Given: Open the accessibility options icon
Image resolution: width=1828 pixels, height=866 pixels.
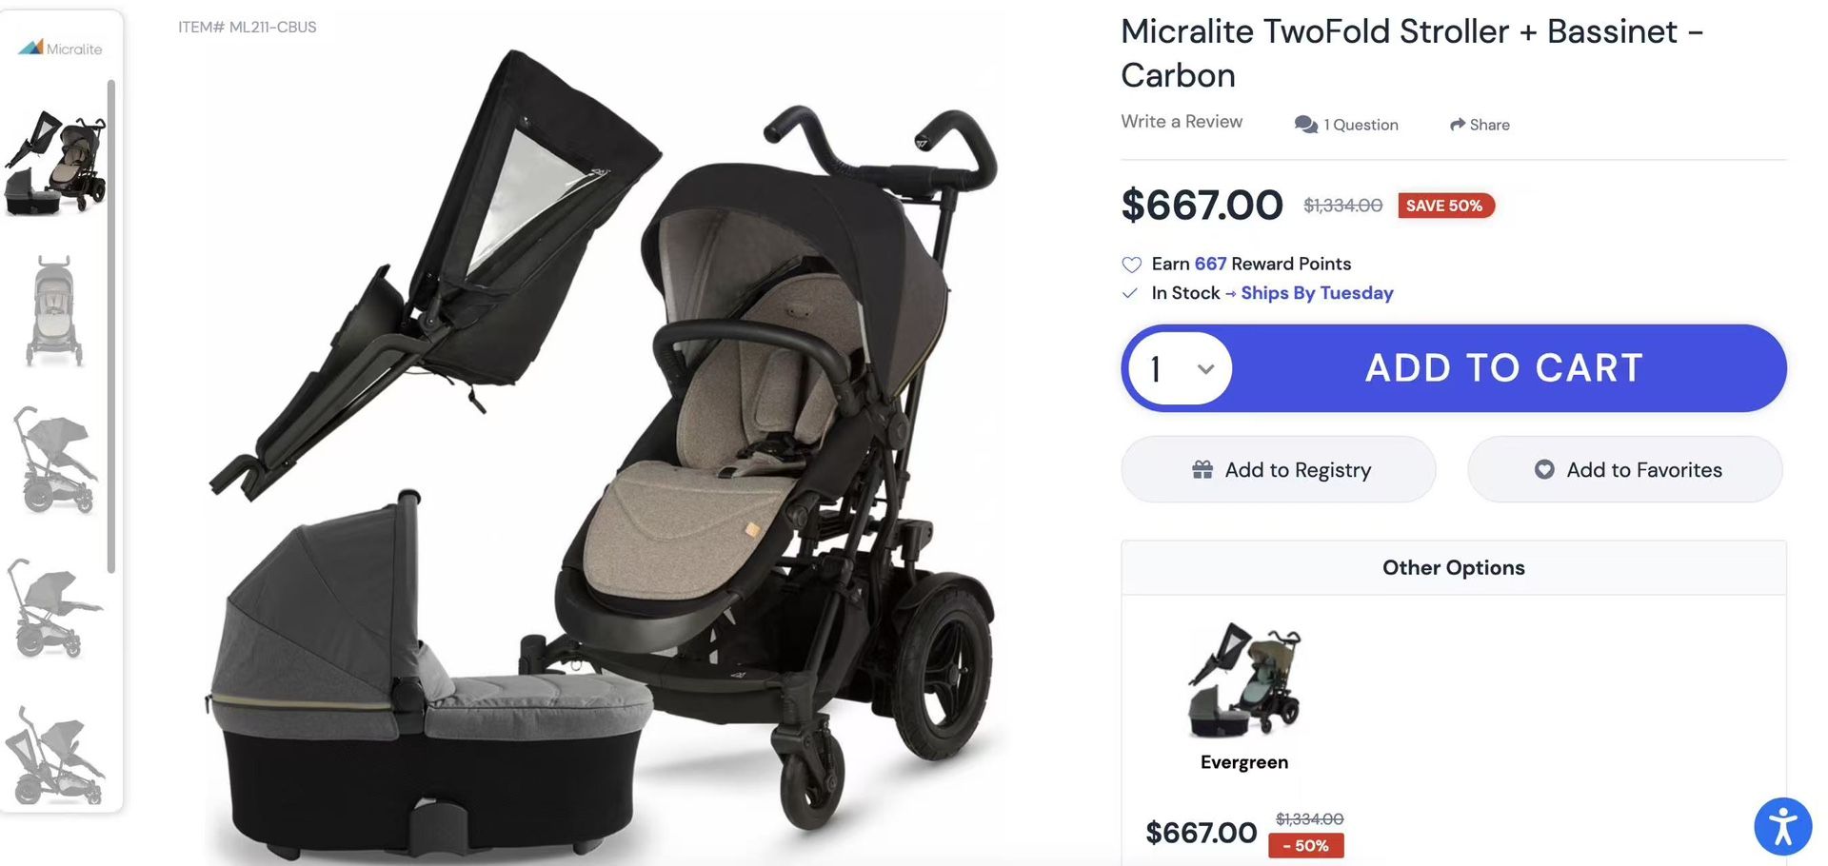Looking at the screenshot, I should point(1781,826).
